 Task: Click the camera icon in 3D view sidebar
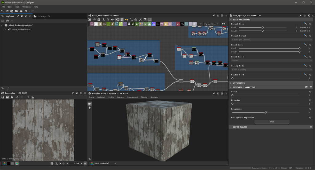pos(90,104)
